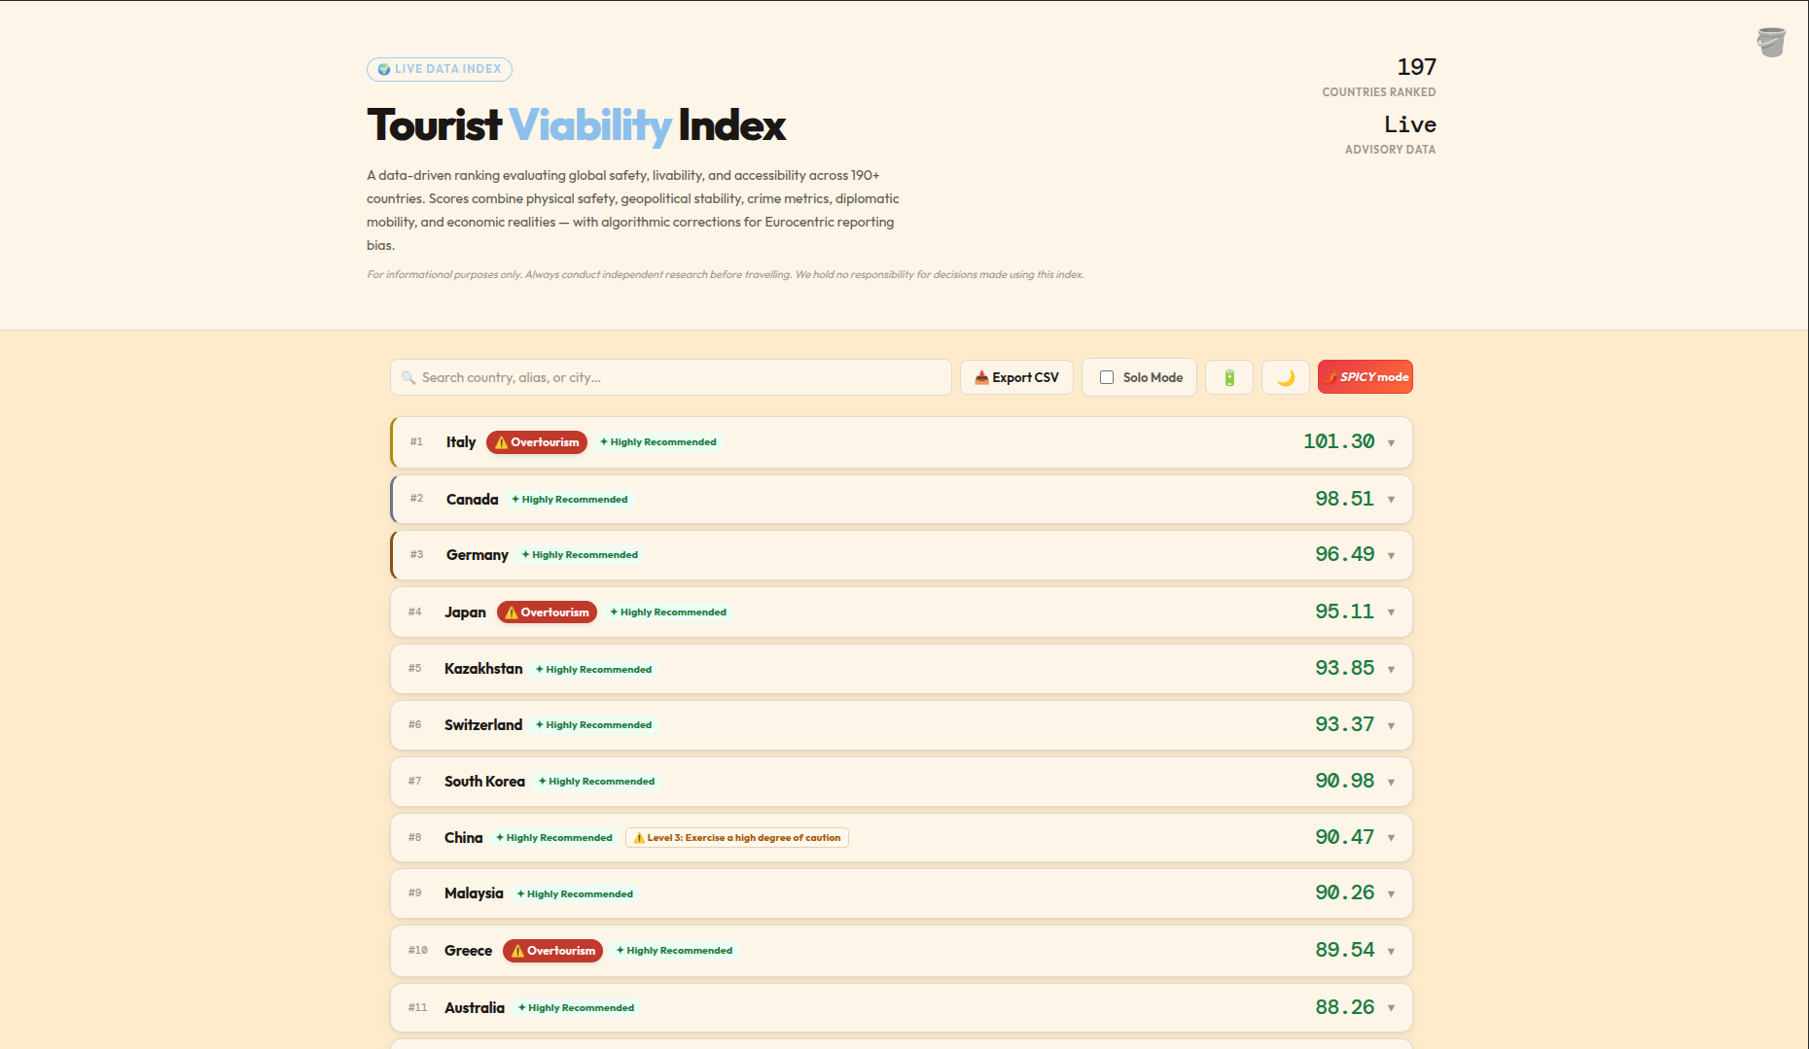Toggle dark mode with the moon icon
The height and width of the screenshot is (1049, 1809).
tap(1286, 377)
